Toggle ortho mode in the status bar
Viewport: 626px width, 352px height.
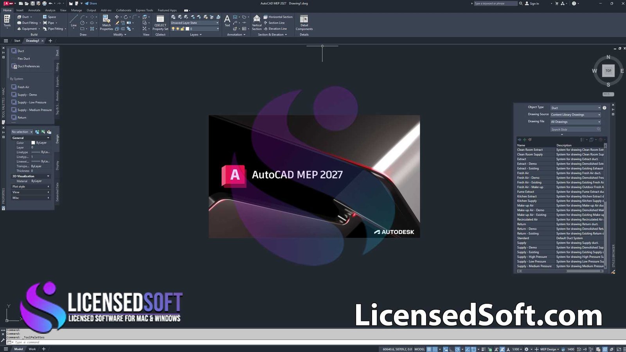pos(452,349)
